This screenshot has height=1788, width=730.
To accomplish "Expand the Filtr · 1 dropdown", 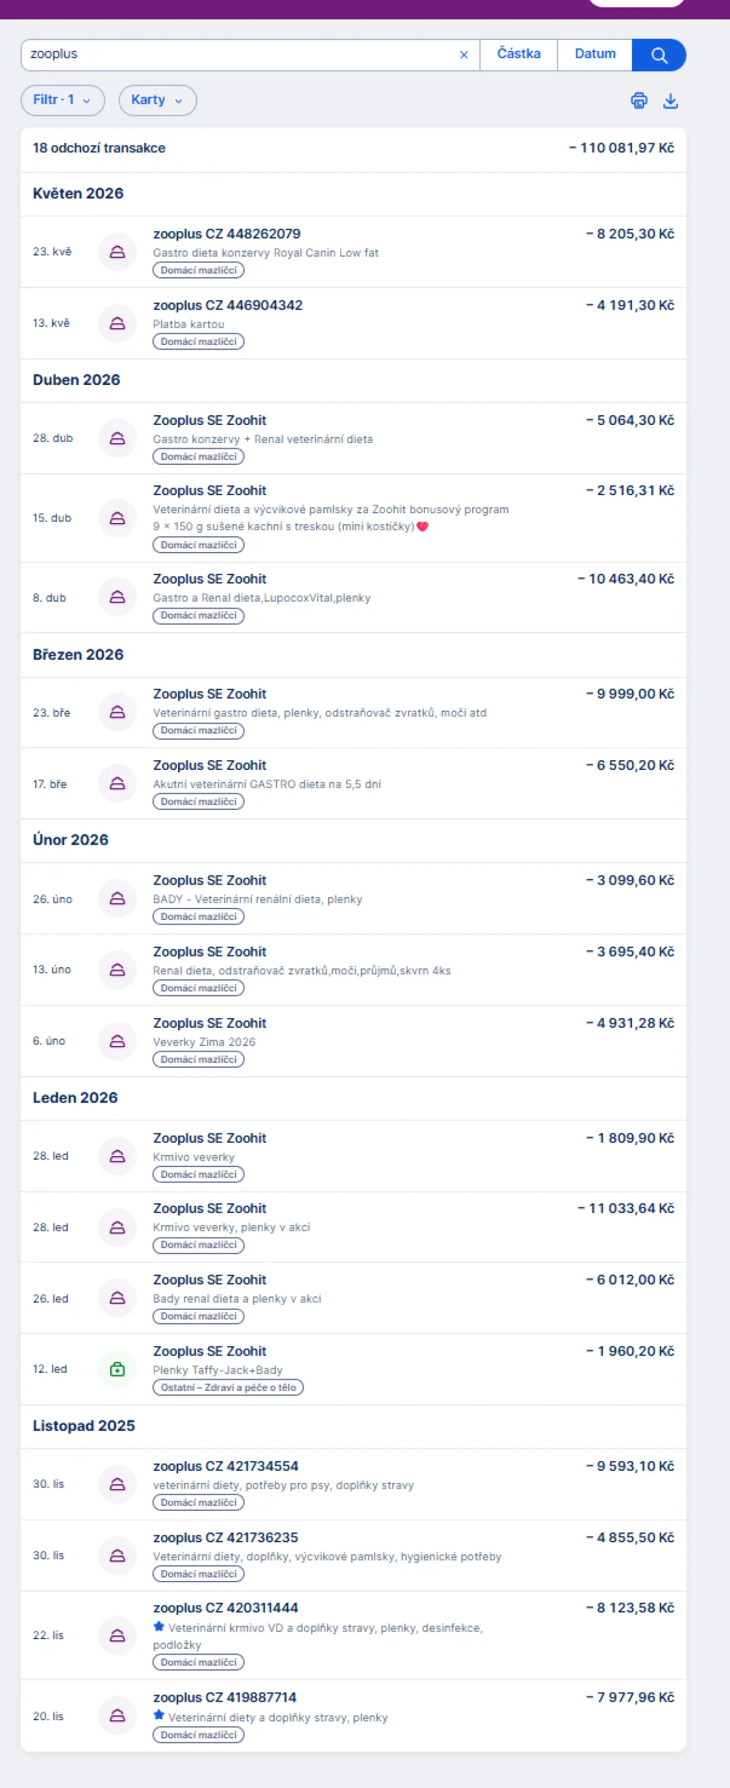I will (x=63, y=100).
